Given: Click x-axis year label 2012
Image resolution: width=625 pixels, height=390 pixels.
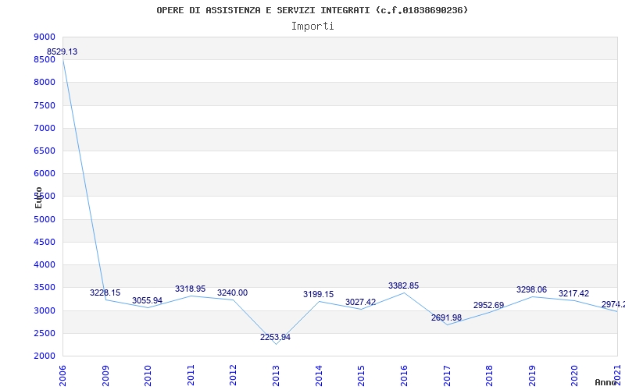Looking at the screenshot, I should [234, 376].
